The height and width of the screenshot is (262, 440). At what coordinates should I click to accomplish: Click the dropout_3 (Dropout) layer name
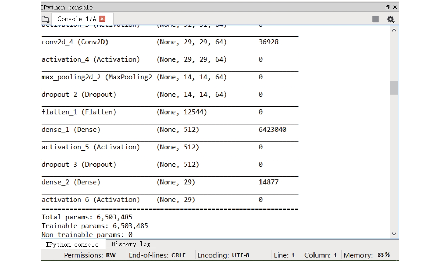click(x=79, y=165)
